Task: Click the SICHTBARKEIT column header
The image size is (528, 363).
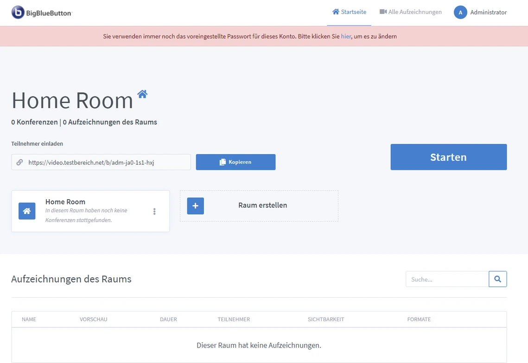Action: [326, 319]
